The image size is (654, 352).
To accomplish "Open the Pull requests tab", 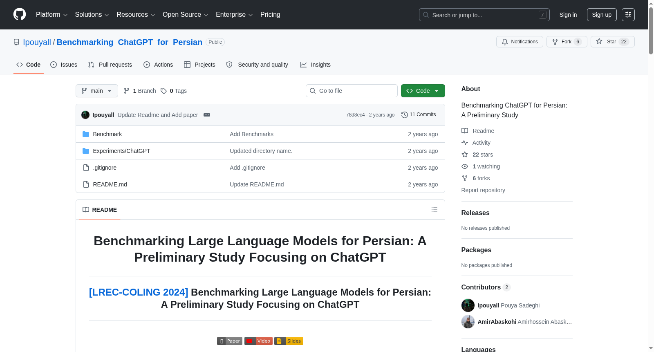I will (110, 65).
